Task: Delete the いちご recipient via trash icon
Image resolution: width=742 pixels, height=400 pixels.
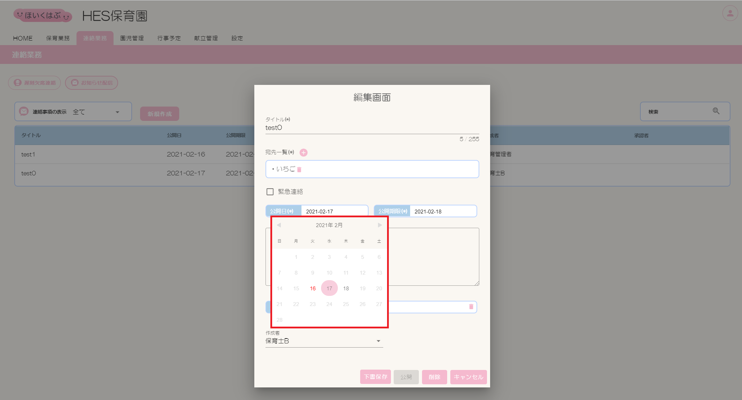Action: pyautogui.click(x=299, y=169)
